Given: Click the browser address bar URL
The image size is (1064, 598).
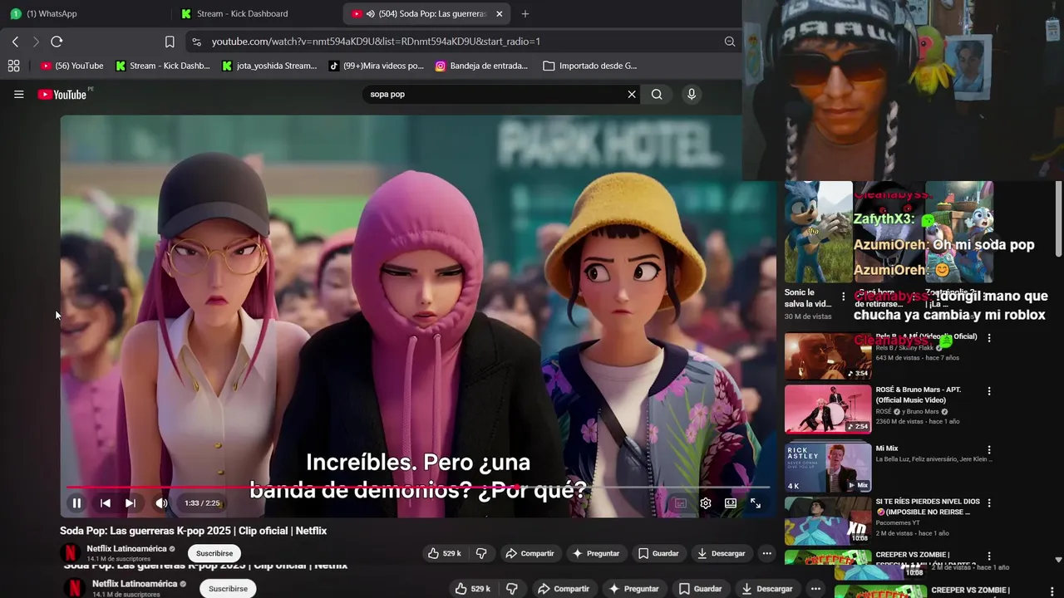Looking at the screenshot, I should pyautogui.click(x=376, y=42).
